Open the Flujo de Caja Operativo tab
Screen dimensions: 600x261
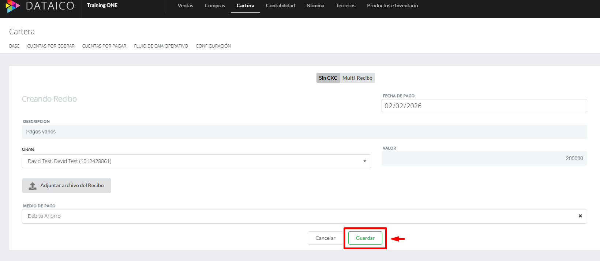pyautogui.click(x=161, y=46)
